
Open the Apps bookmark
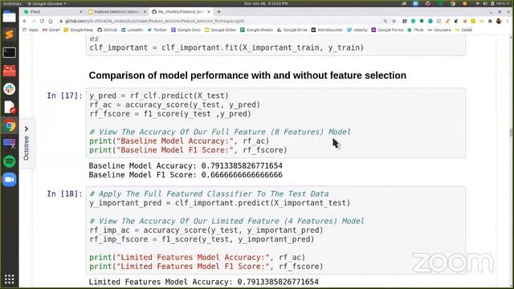pyautogui.click(x=31, y=30)
